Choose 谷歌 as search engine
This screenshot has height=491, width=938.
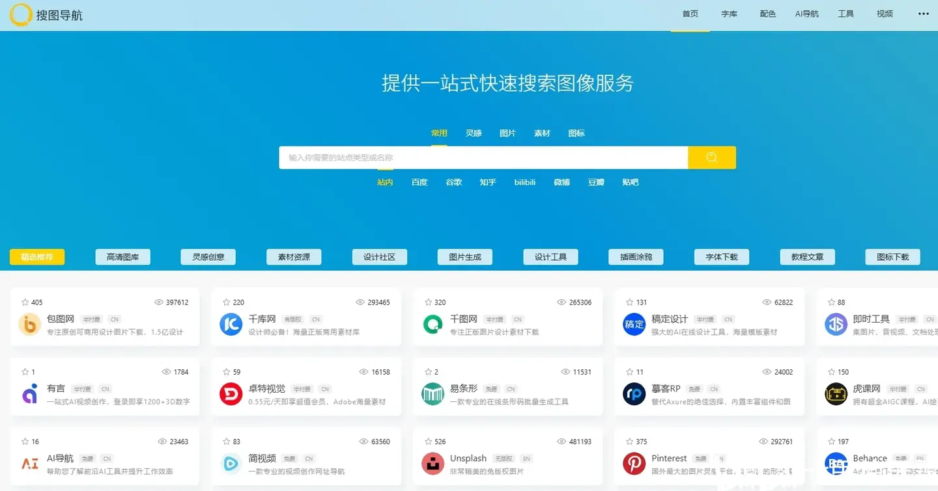[x=454, y=182]
